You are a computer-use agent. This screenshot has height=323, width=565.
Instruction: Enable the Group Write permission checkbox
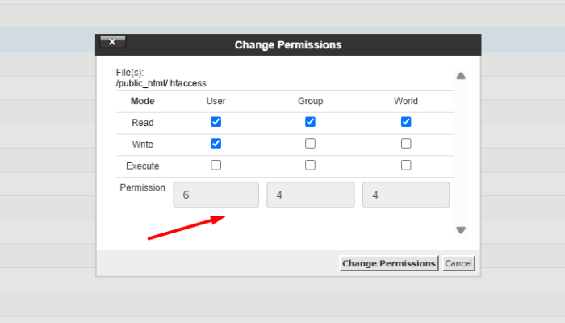point(310,144)
